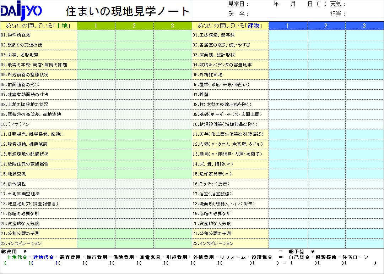The image size is (384, 274).
Task: Select row 07.建築有効面積の寸法
Action: (38, 94)
